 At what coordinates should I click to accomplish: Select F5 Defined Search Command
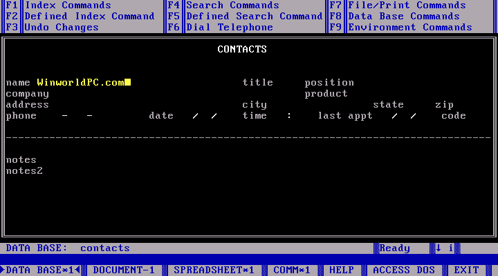coord(245,16)
